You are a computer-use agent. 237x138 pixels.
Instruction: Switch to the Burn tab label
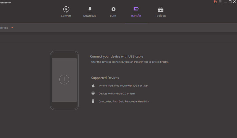click(x=113, y=16)
